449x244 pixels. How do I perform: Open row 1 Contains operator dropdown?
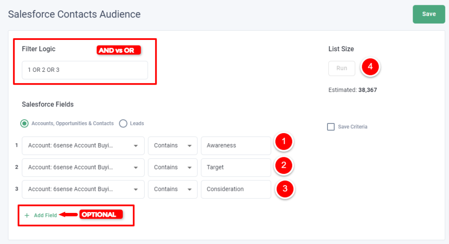[173, 145]
